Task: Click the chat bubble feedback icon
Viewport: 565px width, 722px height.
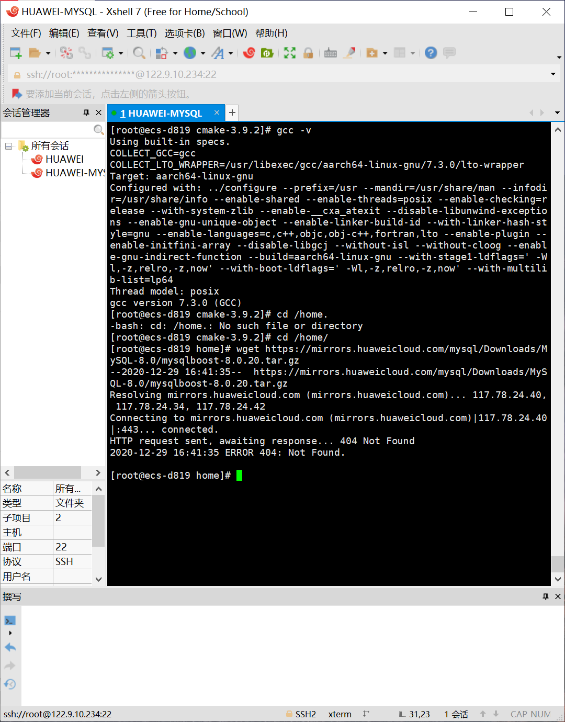Action: click(449, 53)
